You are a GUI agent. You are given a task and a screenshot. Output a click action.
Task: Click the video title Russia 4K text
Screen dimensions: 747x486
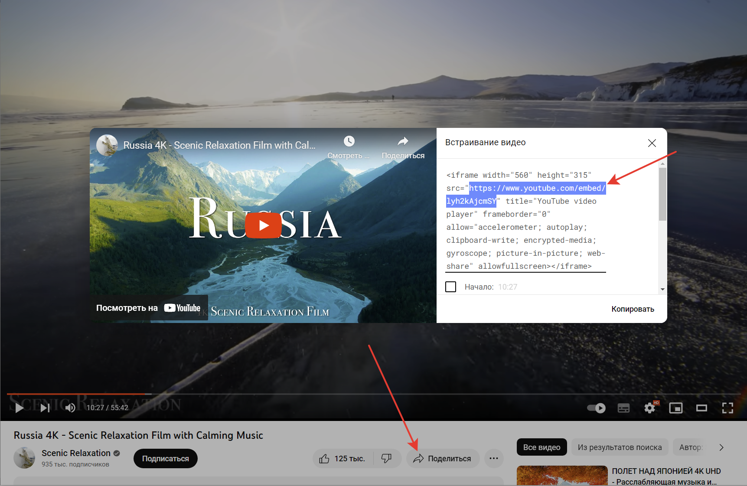(138, 435)
